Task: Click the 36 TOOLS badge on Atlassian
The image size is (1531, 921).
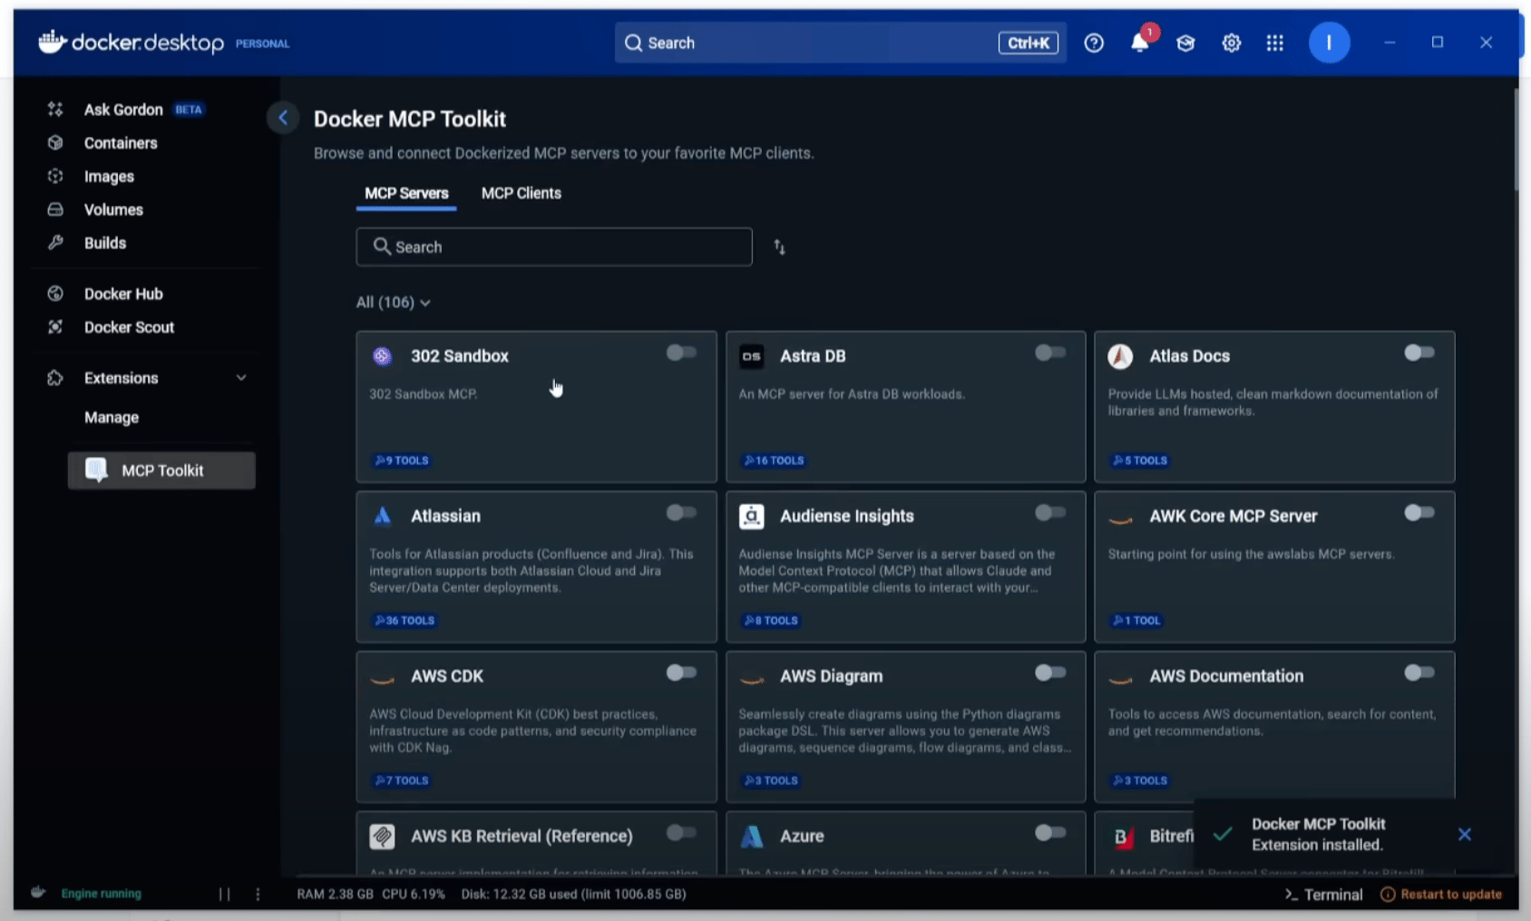Action: coord(405,621)
